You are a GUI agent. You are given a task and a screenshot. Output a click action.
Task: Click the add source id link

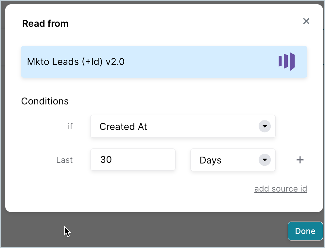click(x=281, y=189)
